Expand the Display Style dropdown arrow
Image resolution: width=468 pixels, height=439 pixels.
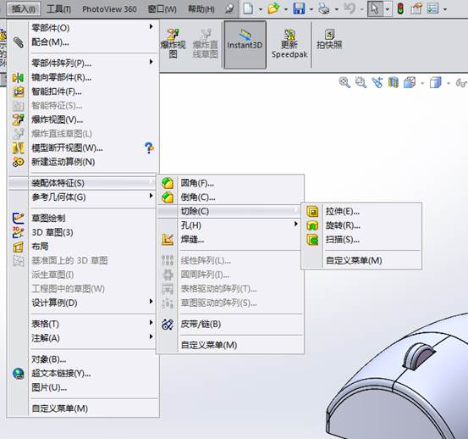(x=449, y=83)
